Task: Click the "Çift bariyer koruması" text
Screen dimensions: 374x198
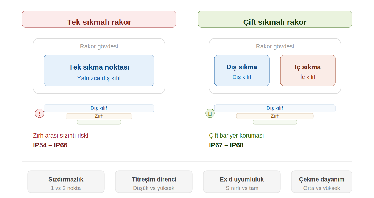Action: pos(237,136)
